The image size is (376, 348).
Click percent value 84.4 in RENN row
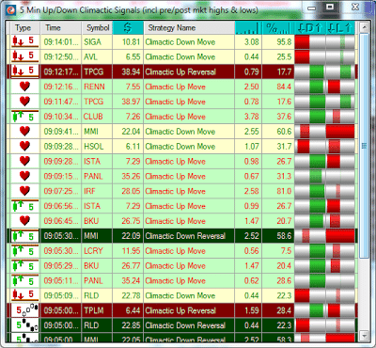pyautogui.click(x=284, y=87)
